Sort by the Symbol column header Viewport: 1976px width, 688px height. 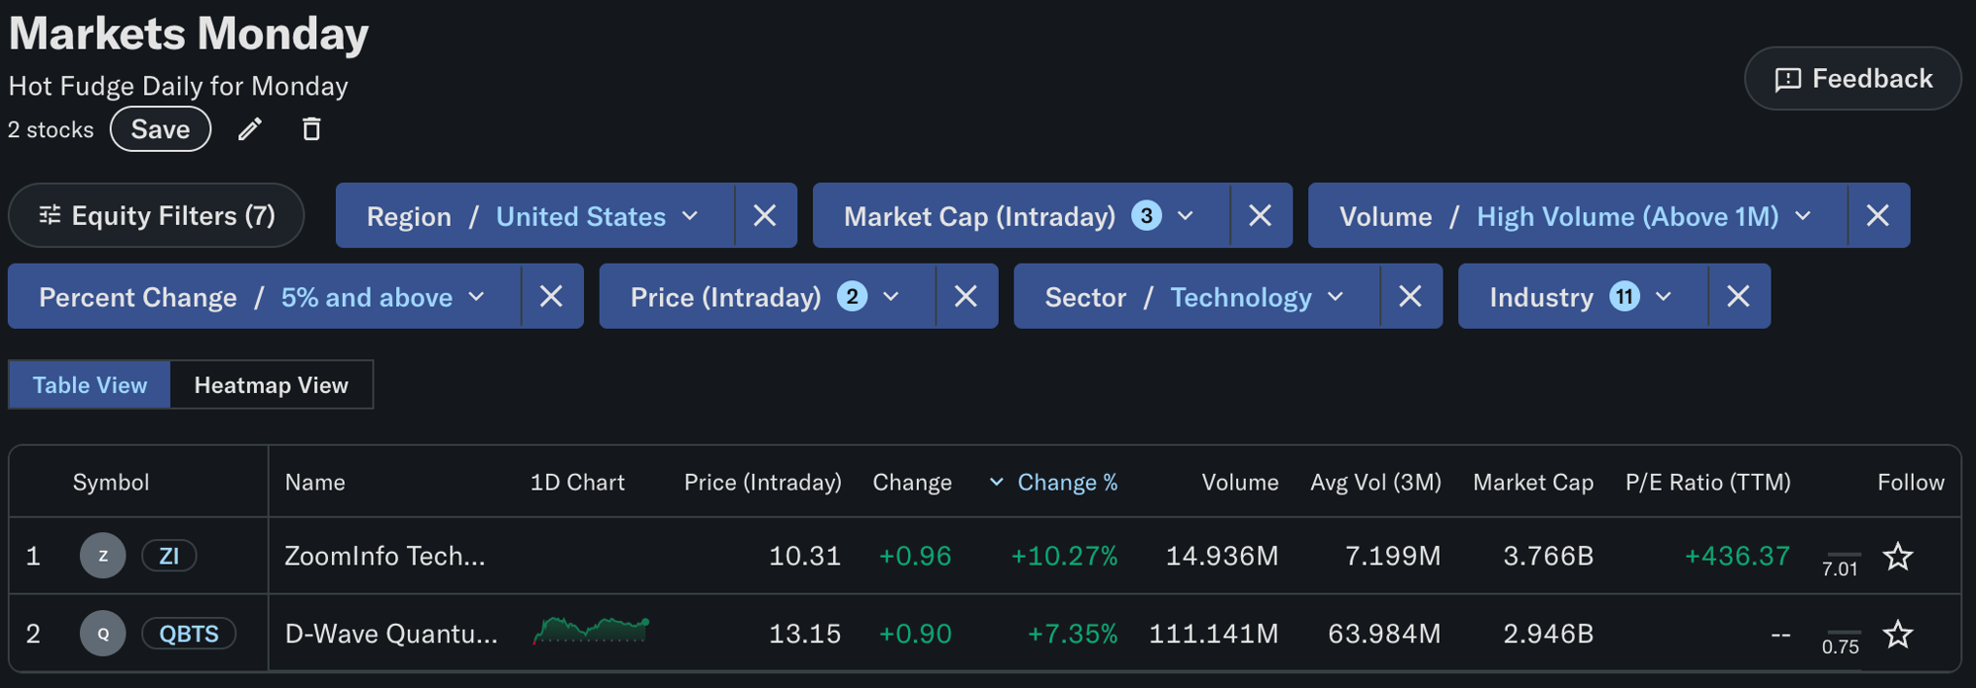(x=111, y=483)
